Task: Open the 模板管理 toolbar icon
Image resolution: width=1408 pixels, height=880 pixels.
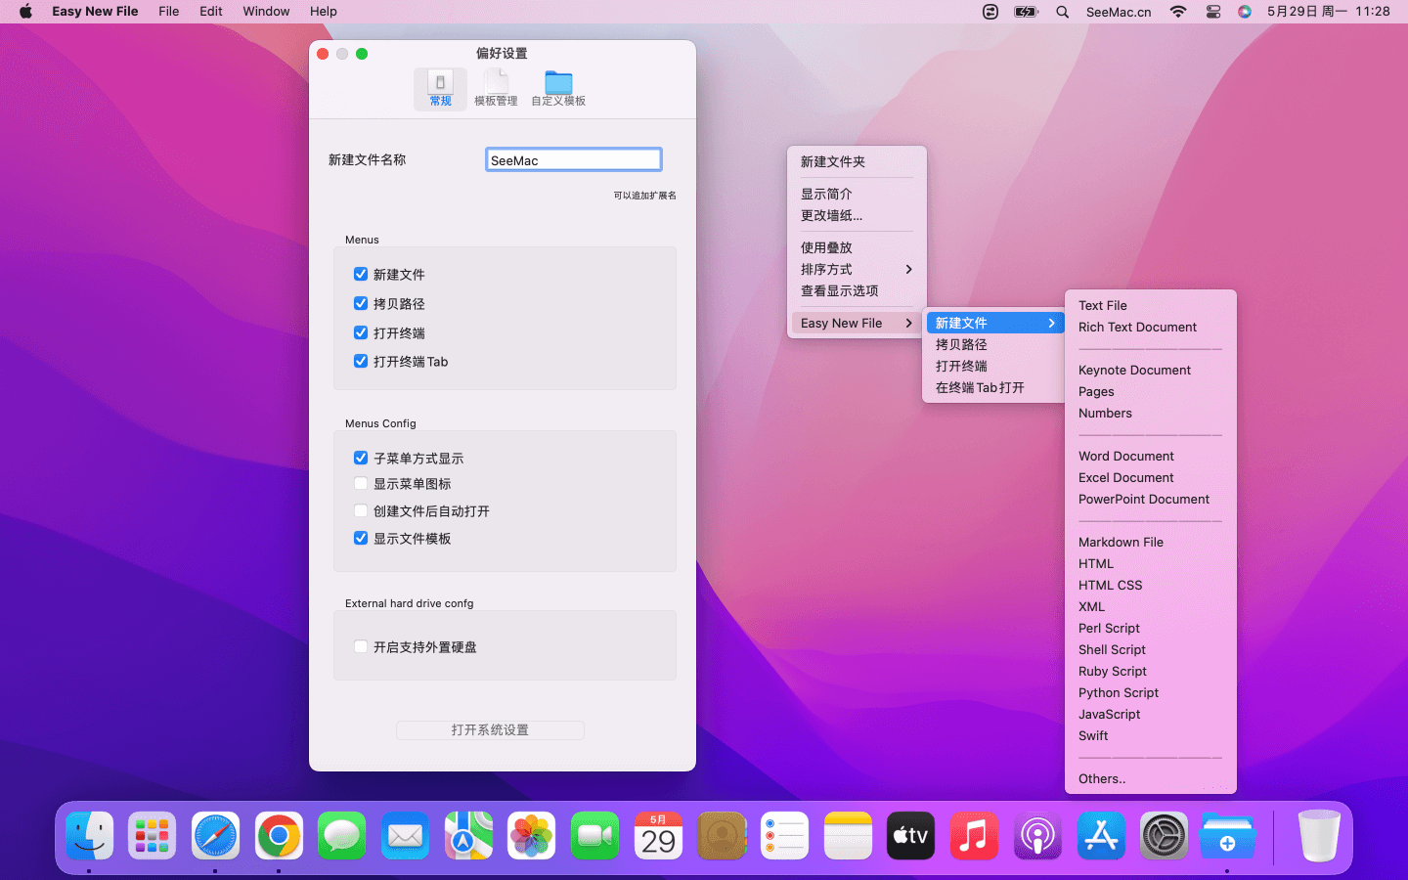Action: click(496, 87)
